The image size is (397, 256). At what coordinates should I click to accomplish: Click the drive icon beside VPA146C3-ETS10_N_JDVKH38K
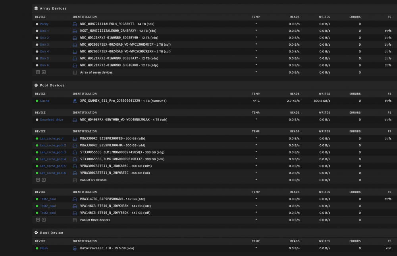point(75,206)
